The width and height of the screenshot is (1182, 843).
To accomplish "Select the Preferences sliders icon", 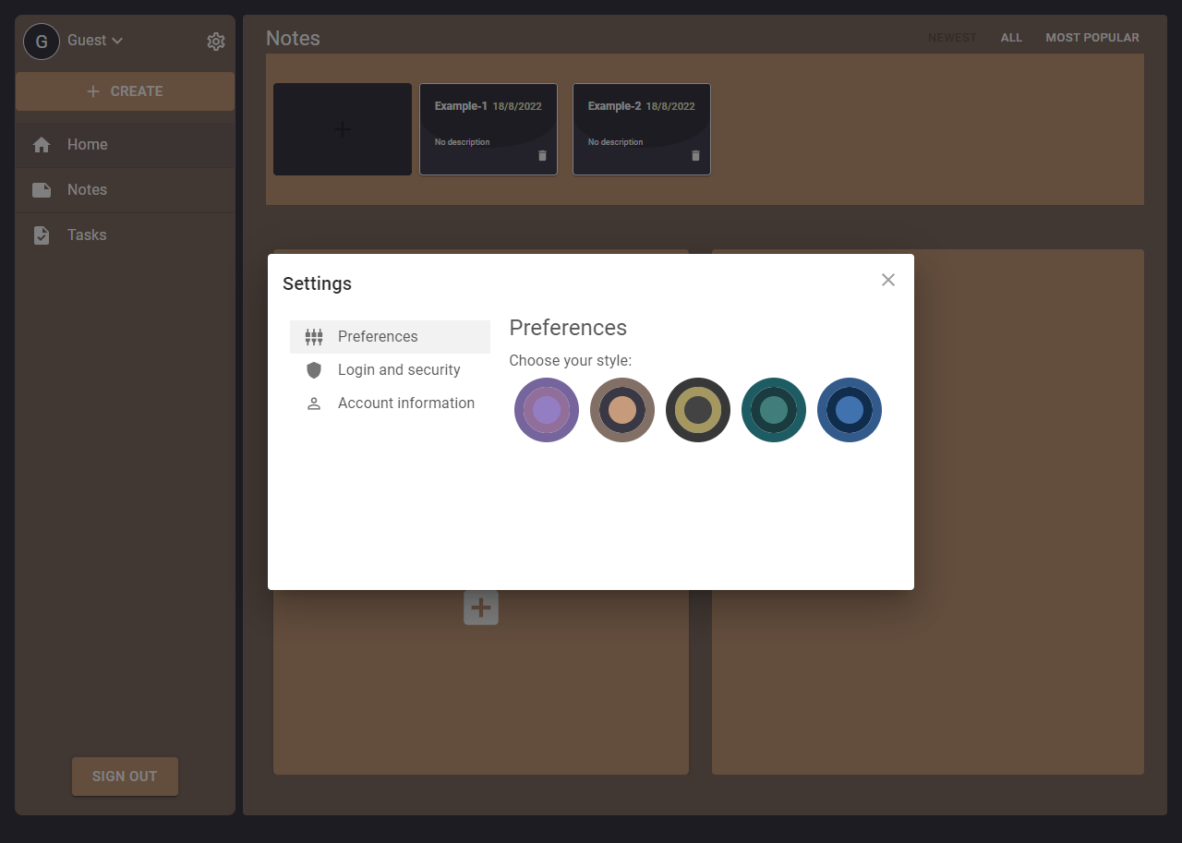I will 313,336.
